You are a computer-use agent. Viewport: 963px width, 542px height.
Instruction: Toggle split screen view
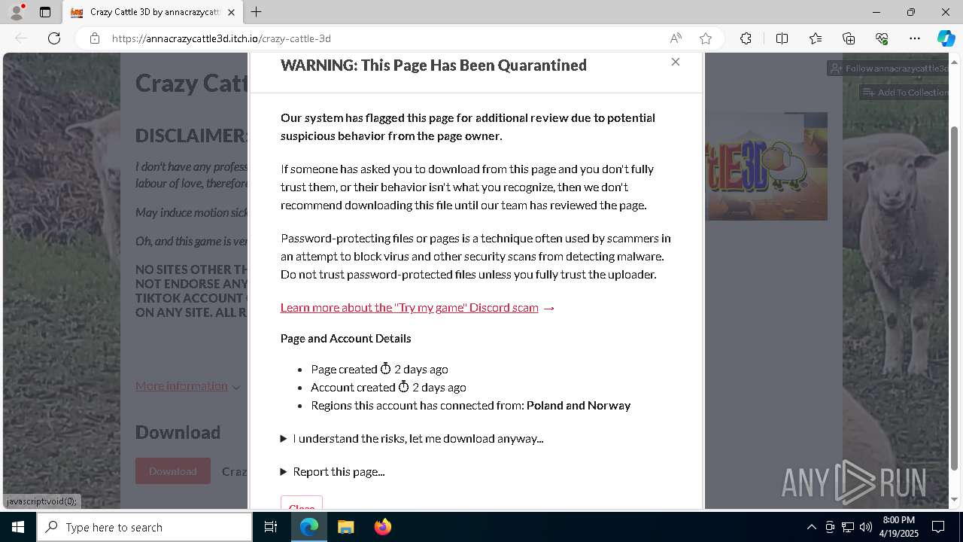point(782,38)
